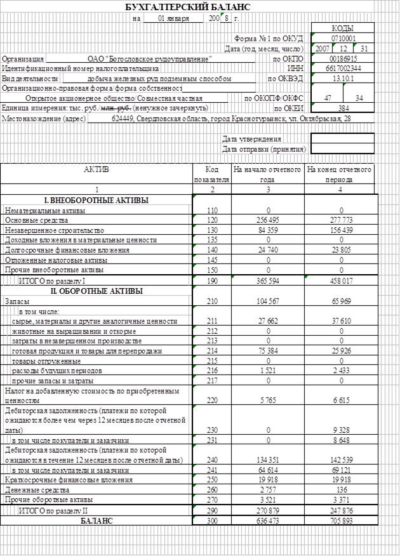Image resolution: width=400 pixels, height=556 pixels.
Task: Click the cash value 2 757
Action: pos(268,490)
